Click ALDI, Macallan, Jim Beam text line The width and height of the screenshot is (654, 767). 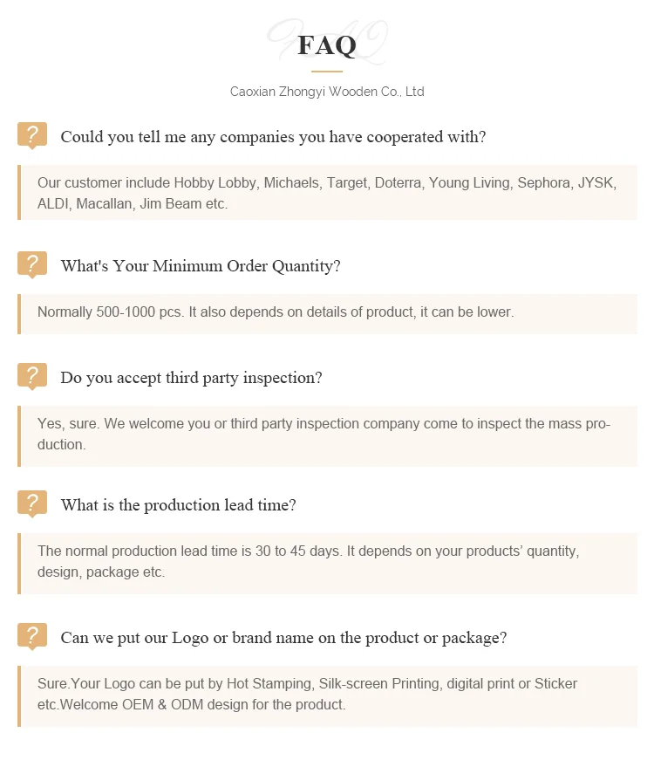[133, 204]
